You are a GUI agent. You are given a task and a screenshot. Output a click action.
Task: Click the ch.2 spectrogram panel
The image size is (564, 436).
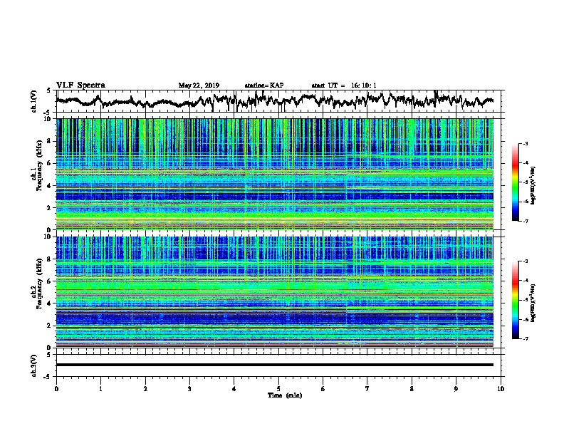click(275, 292)
